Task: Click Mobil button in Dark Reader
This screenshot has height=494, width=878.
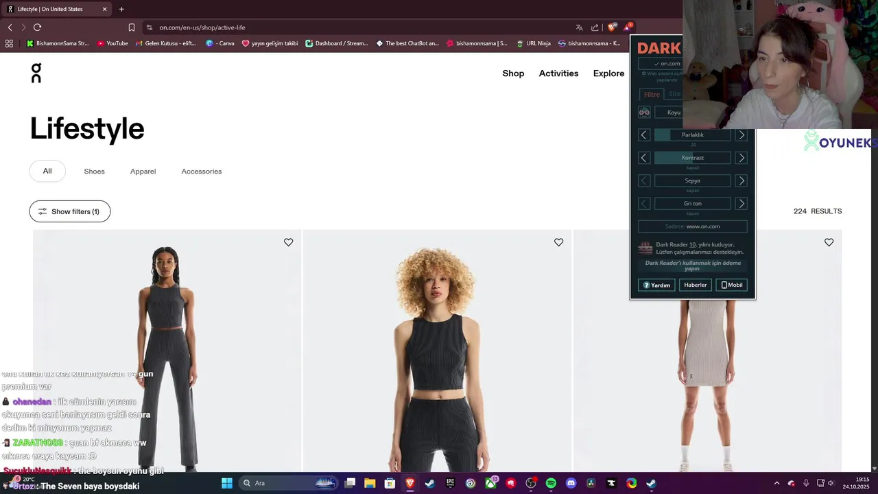Action: tap(731, 285)
